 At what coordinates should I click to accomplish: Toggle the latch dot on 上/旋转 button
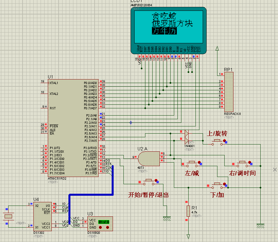click(x=224, y=141)
